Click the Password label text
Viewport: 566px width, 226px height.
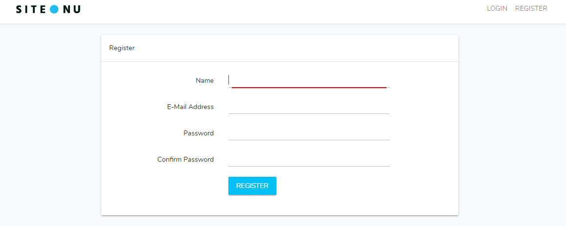click(199, 133)
